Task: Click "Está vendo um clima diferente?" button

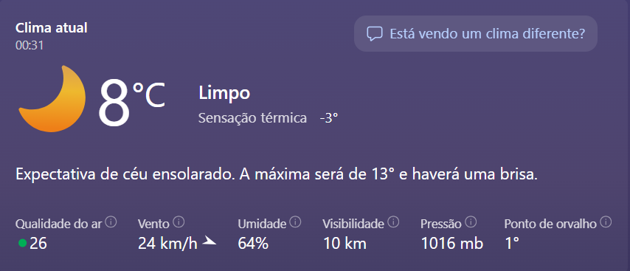Action: click(x=476, y=34)
